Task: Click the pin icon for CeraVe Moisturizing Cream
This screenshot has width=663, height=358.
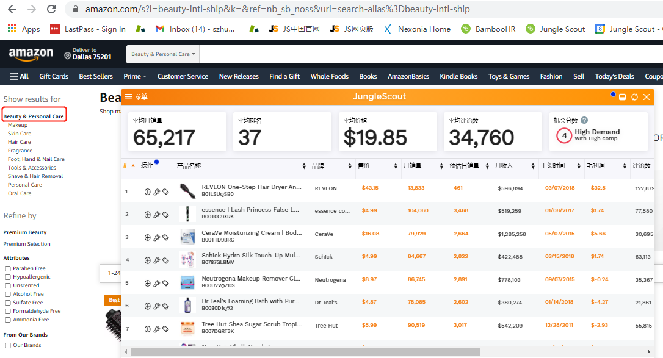Action: (156, 237)
